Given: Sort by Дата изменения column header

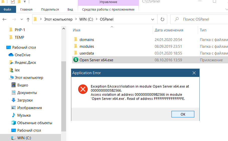Looking at the screenshot, I should tap(169, 30).
